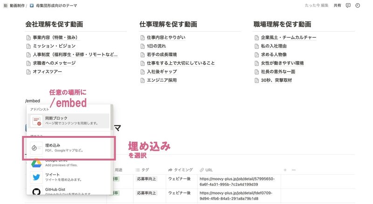Click 応募率向上 tag in second row

point(146,193)
